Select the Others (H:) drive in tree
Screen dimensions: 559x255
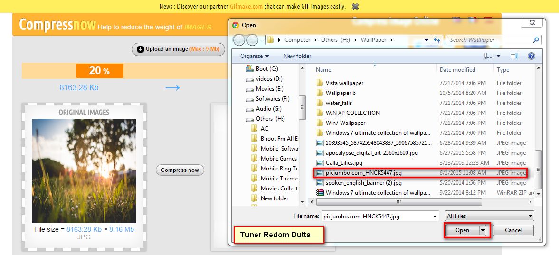[x=265, y=119]
